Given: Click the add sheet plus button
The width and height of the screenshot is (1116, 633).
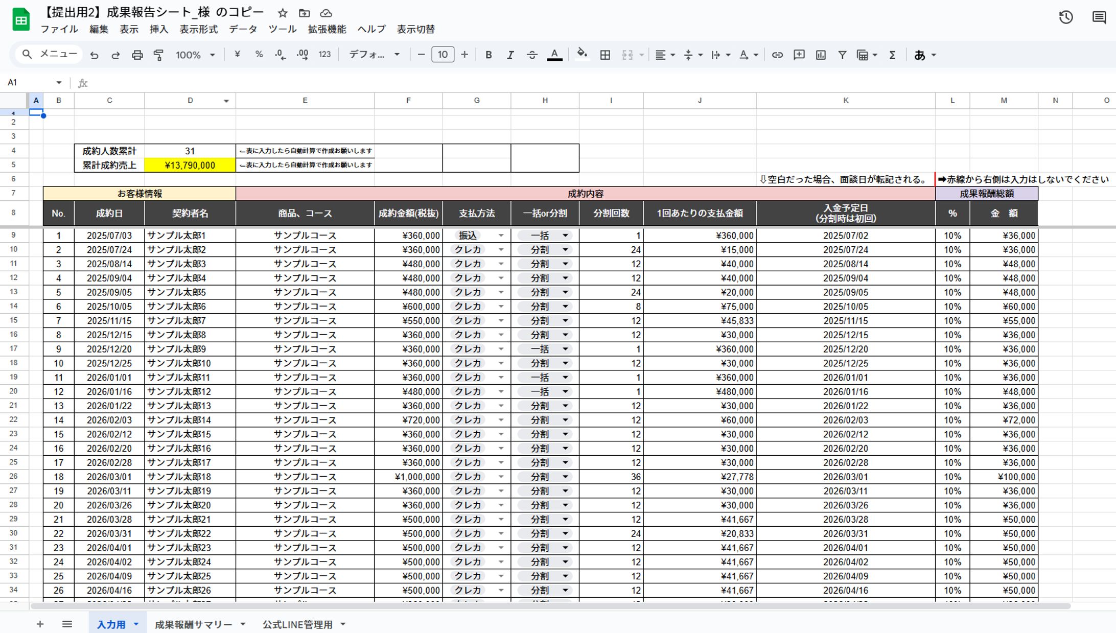Looking at the screenshot, I should [40, 624].
